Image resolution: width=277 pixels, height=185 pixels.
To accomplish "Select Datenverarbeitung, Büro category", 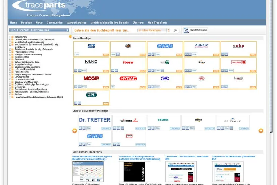I will (x=27, y=62).
